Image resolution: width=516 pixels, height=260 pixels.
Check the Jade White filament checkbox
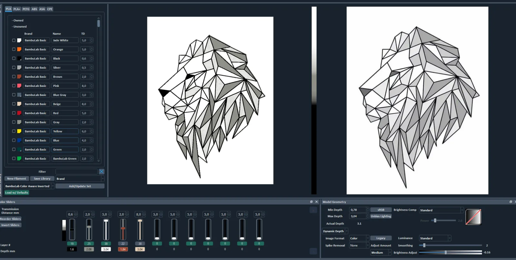pos(14,40)
